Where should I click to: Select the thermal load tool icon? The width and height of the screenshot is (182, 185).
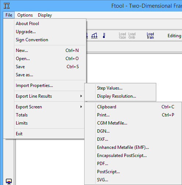tap(104, 36)
